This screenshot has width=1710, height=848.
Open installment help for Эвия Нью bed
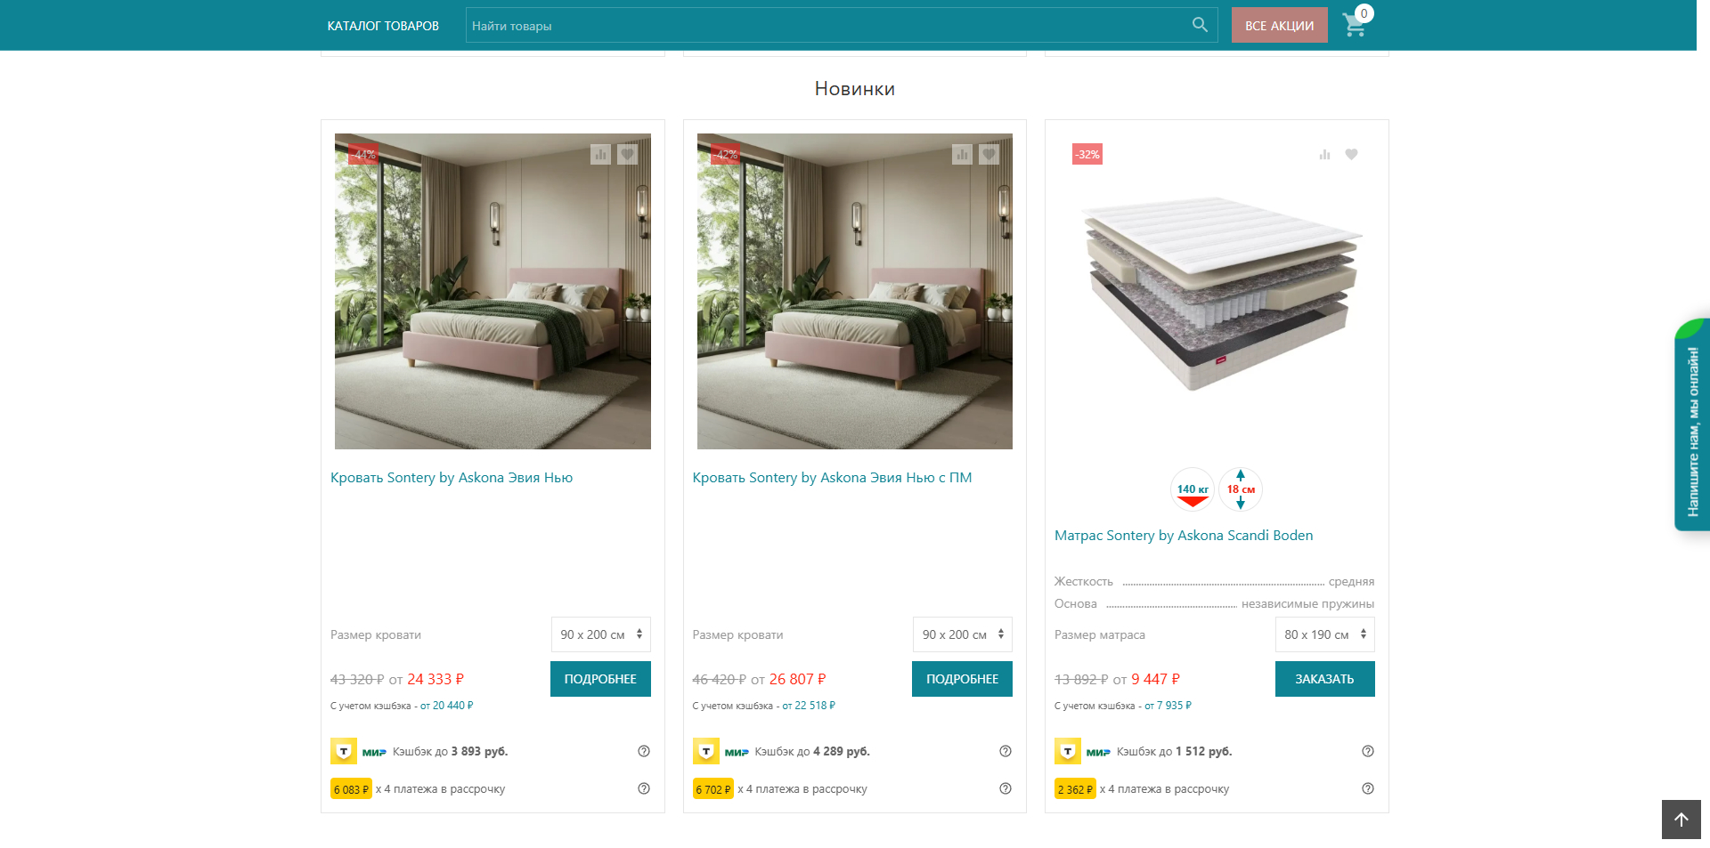[644, 788]
